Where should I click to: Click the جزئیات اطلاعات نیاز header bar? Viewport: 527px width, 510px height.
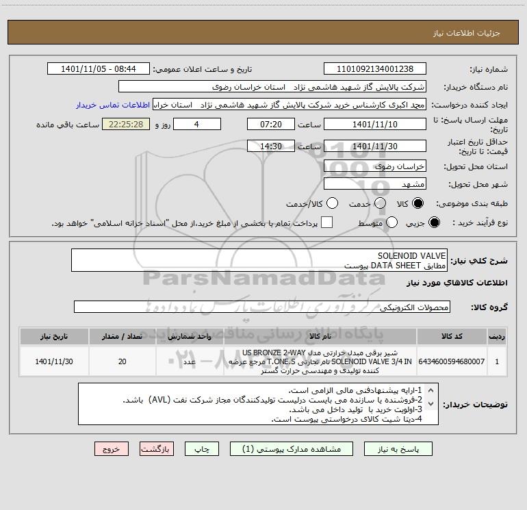coord(263,32)
